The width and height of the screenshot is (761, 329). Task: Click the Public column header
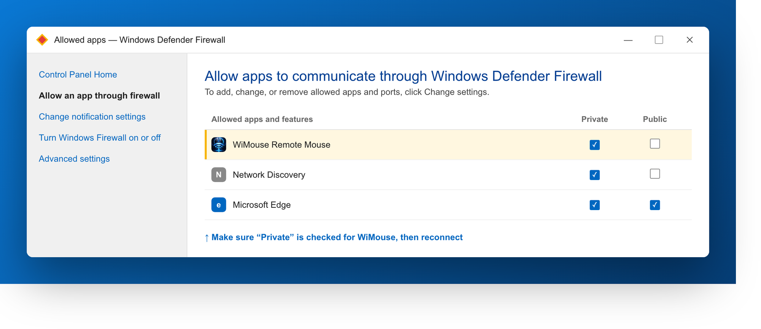tap(655, 119)
